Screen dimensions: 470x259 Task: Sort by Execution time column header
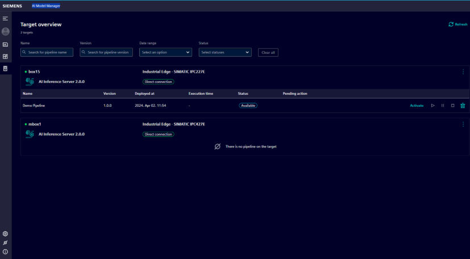pyautogui.click(x=201, y=93)
